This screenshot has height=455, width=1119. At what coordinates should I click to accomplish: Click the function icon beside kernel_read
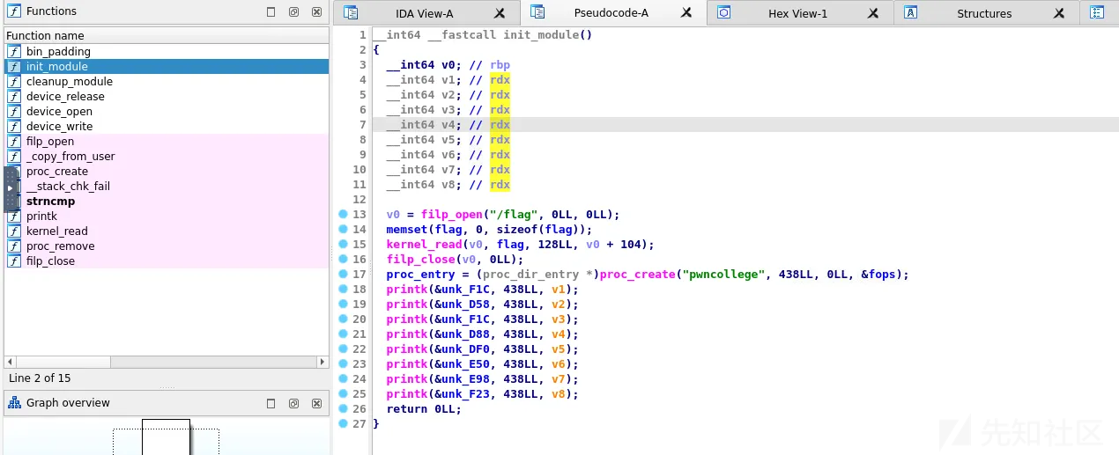coord(14,231)
